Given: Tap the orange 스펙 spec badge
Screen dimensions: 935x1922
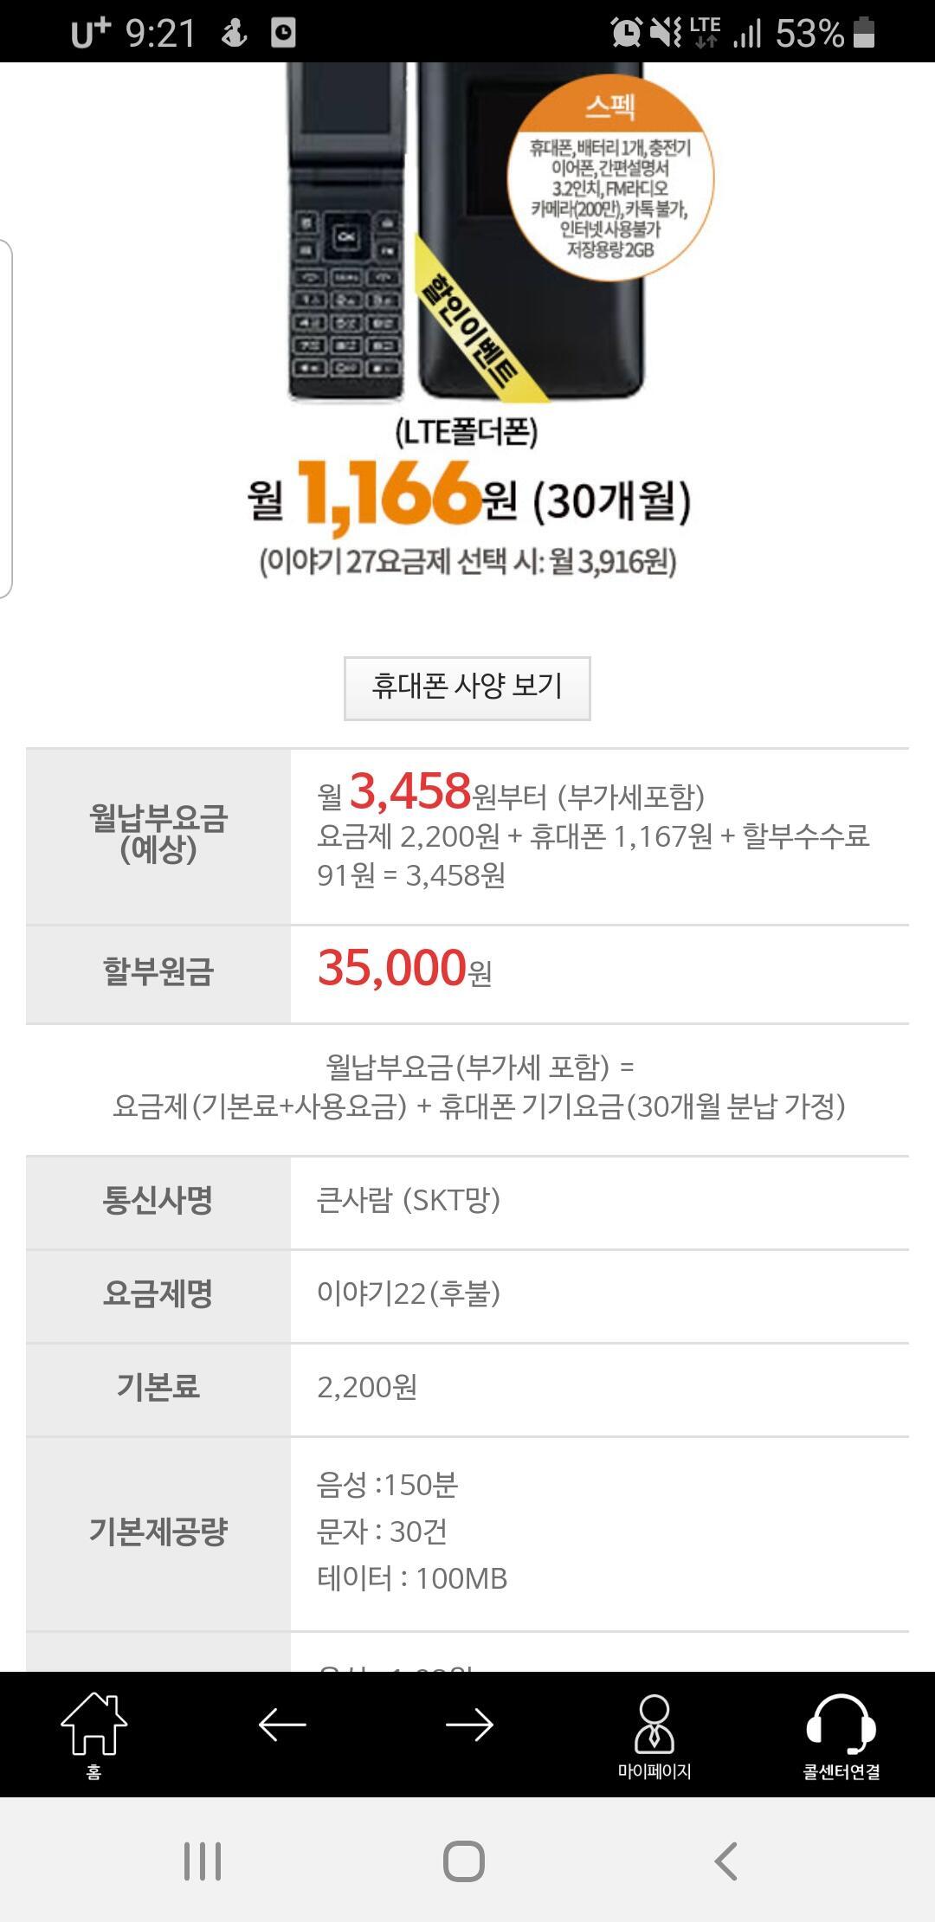Looking at the screenshot, I should pyautogui.click(x=610, y=177).
